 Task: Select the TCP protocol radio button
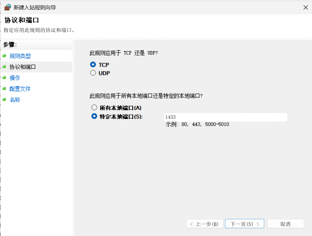(93, 65)
